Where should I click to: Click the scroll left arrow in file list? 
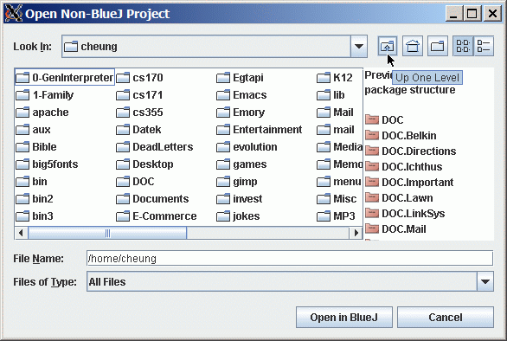tap(21, 233)
